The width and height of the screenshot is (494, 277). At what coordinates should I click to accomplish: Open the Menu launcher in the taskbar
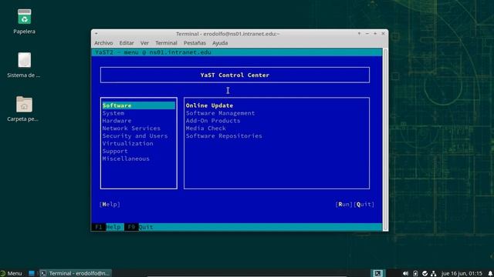click(12, 273)
